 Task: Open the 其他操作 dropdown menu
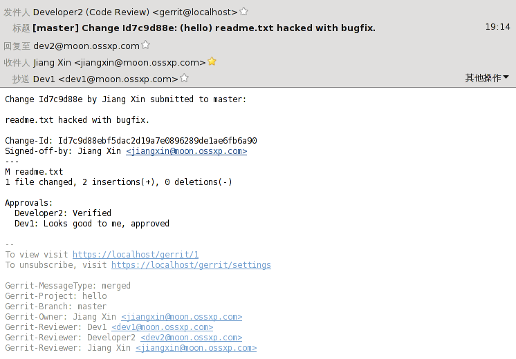pos(487,78)
